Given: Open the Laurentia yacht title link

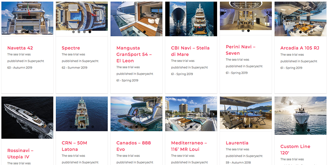Looking at the screenshot, I should point(237,143).
